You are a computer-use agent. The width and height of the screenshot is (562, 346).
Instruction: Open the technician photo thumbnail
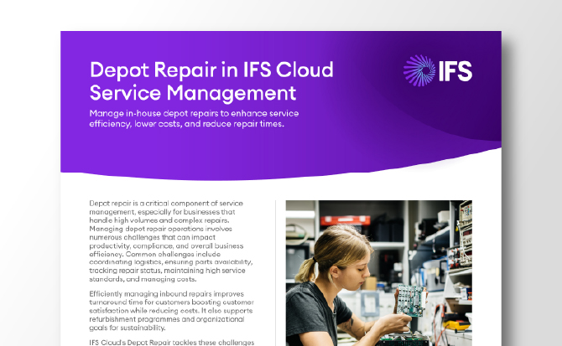coord(378,272)
